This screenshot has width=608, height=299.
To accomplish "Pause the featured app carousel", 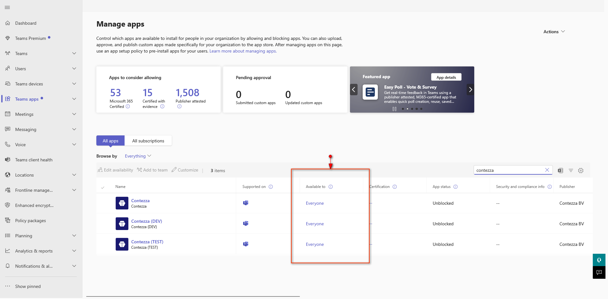I will 394,109.
